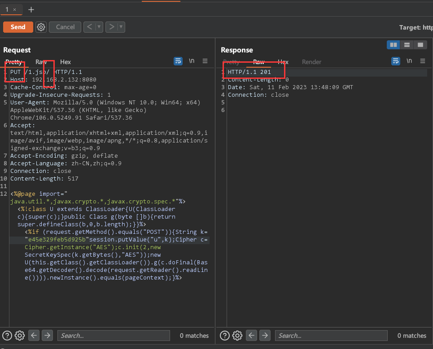
Task: Focus the Request search field
Action: pos(114,336)
